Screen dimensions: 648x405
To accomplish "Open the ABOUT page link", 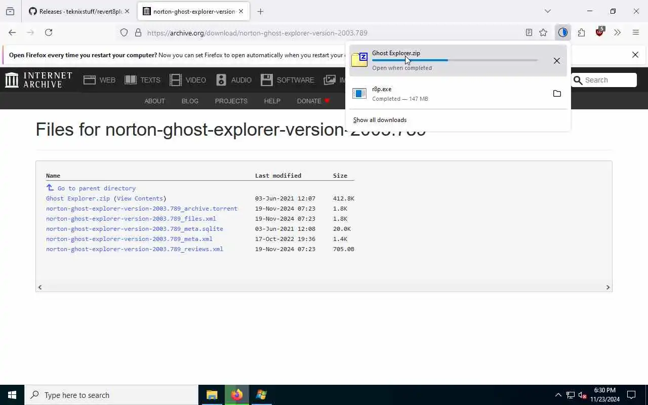I will coord(154,101).
